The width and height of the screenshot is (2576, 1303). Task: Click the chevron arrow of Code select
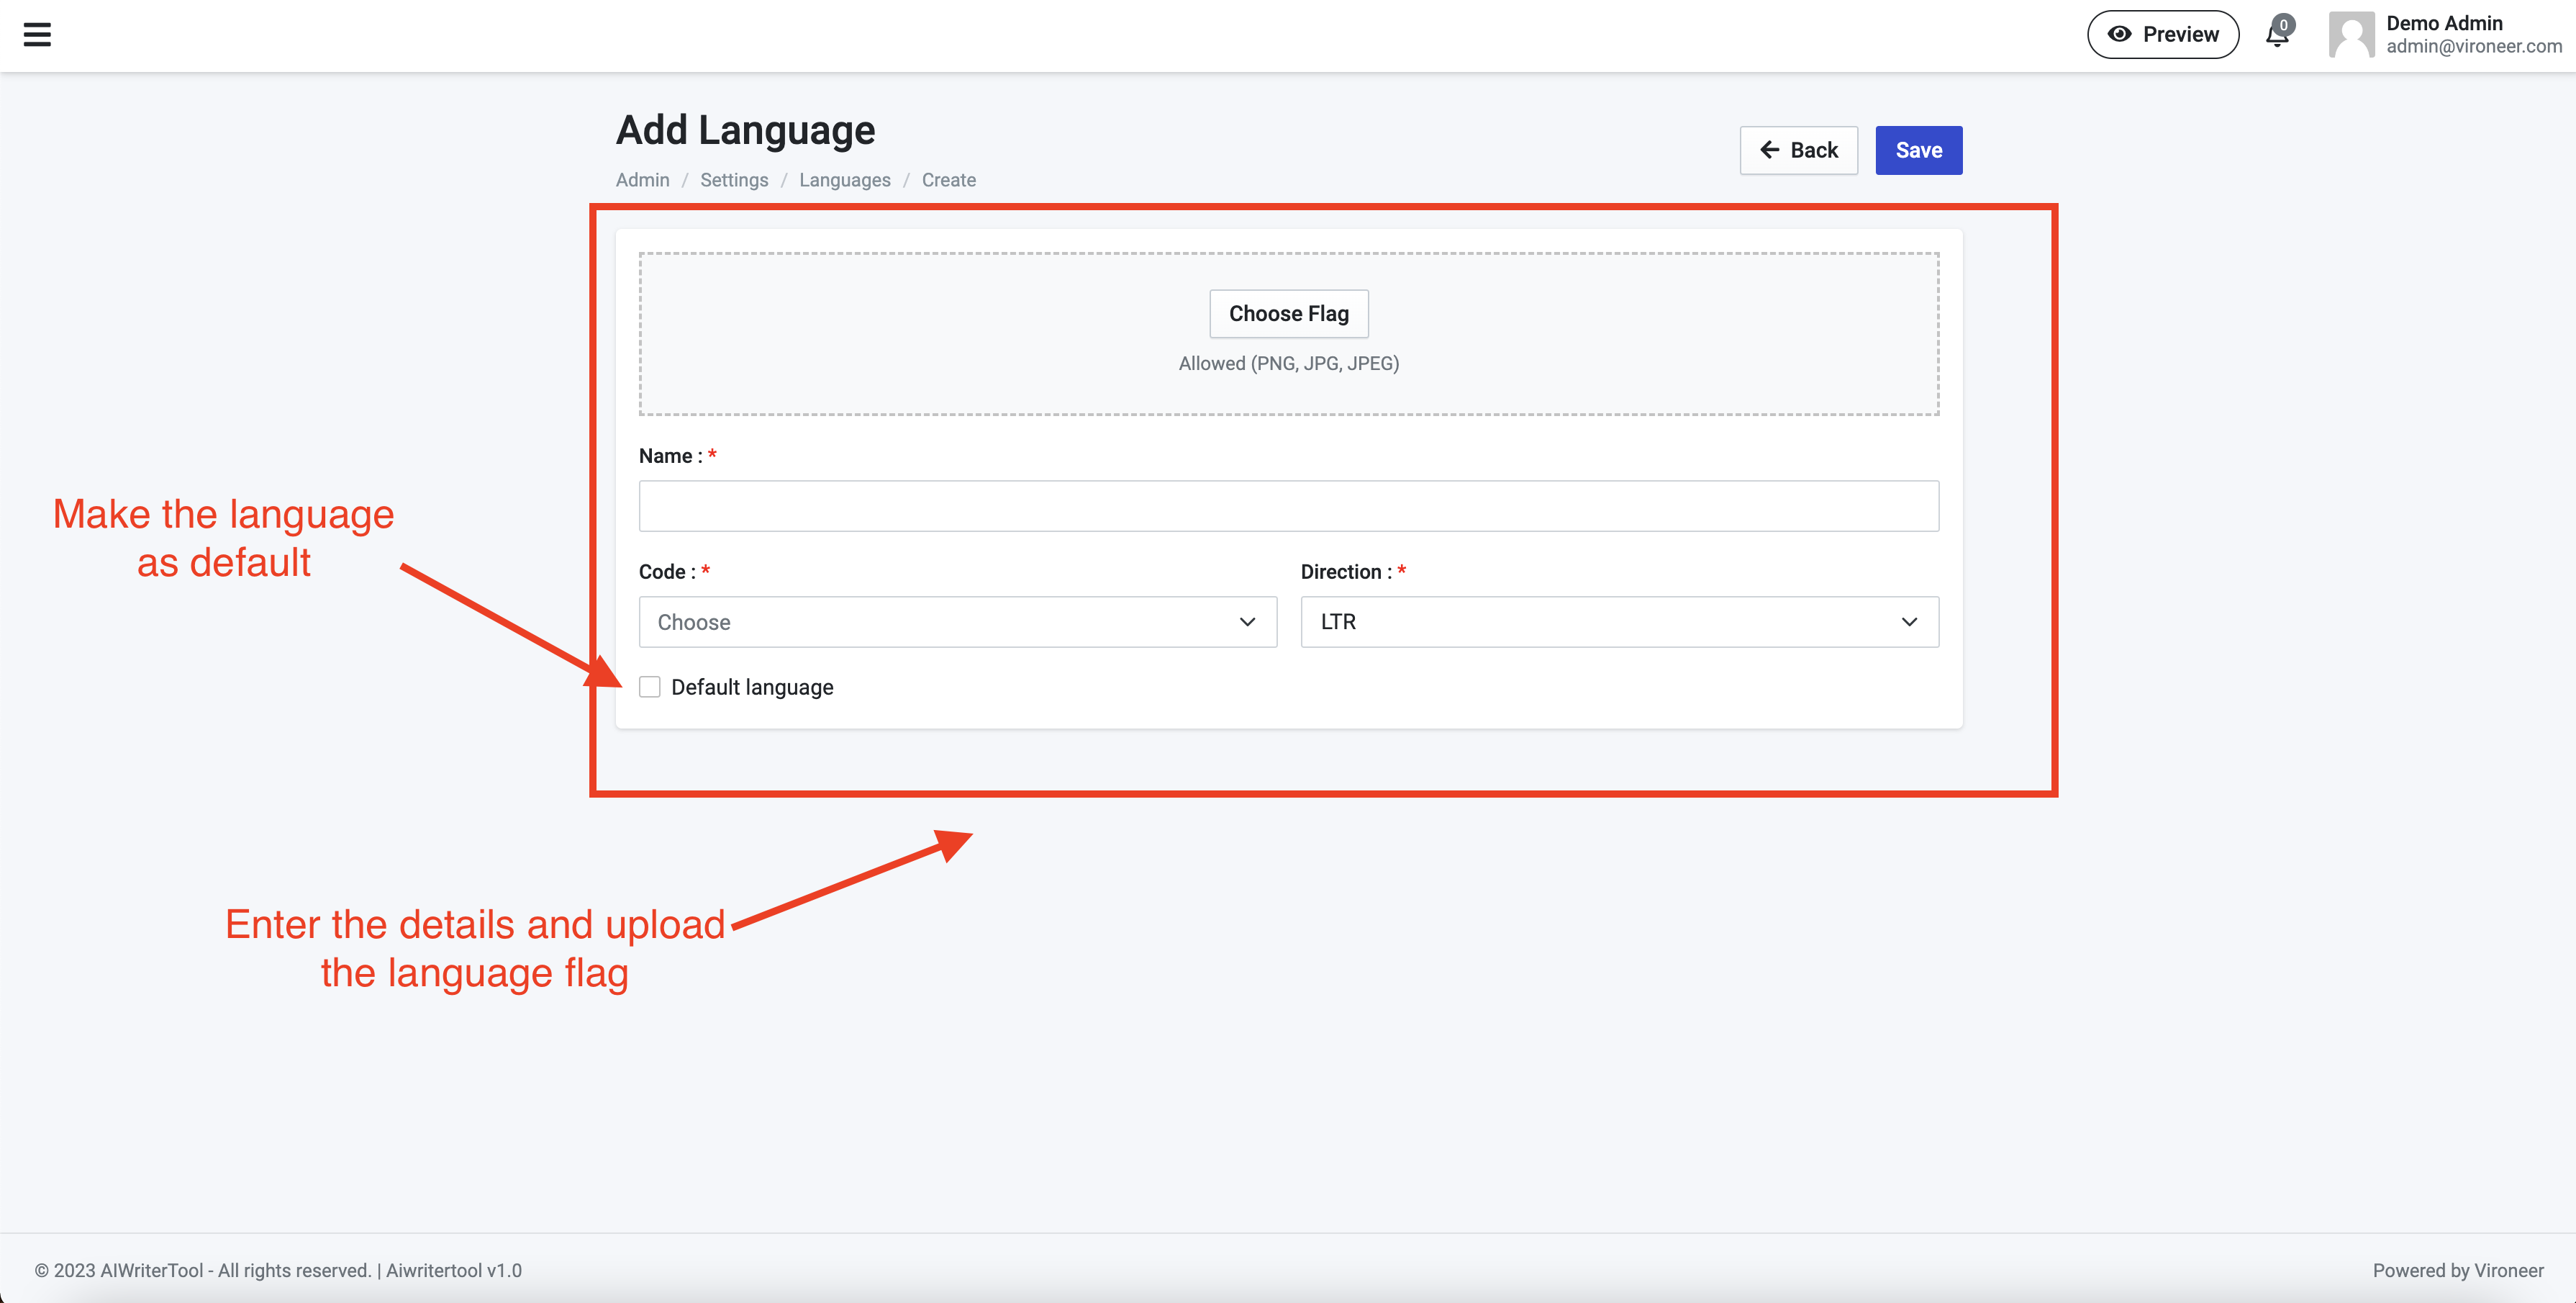click(1247, 623)
